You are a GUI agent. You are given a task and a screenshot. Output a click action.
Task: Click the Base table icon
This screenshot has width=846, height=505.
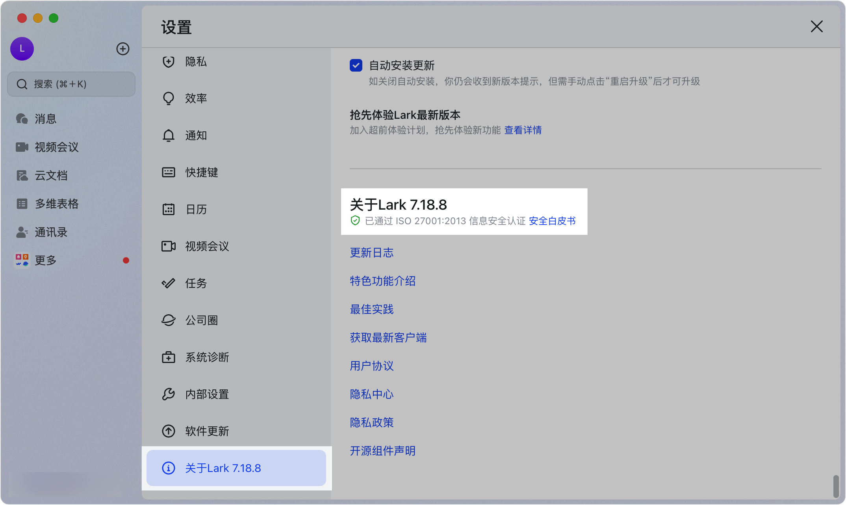[x=22, y=204]
